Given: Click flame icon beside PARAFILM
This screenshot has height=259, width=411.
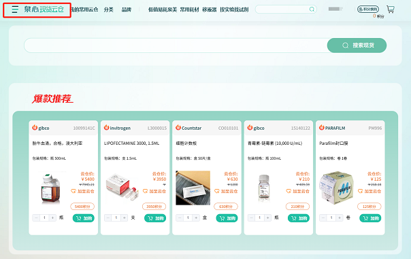Looking at the screenshot, I should click(322, 128).
